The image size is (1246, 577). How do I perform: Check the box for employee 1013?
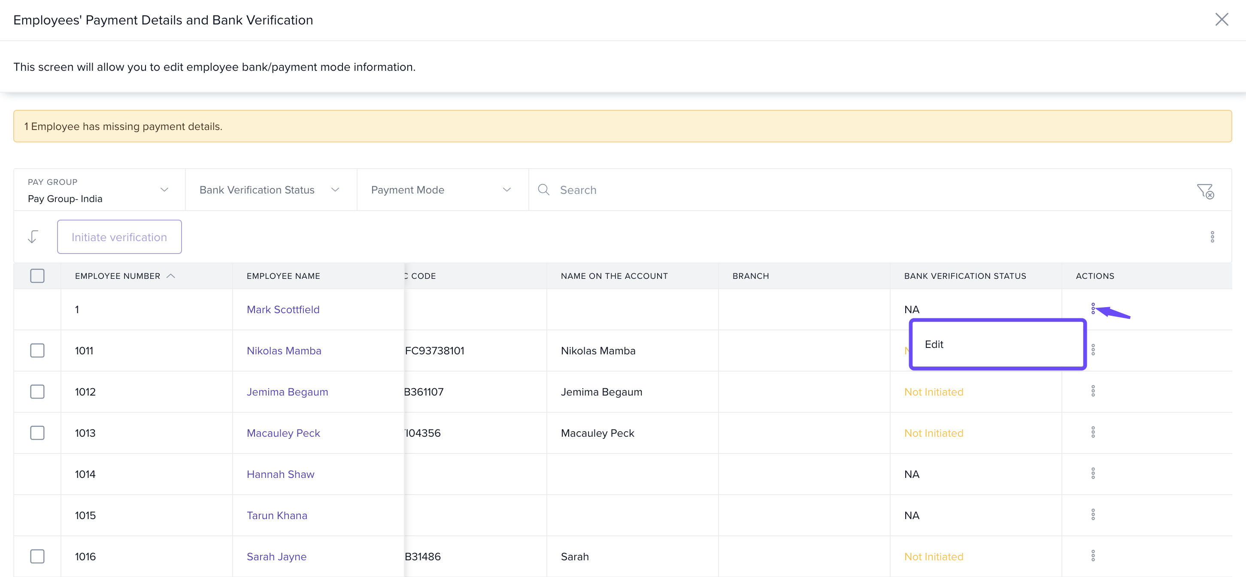click(37, 432)
